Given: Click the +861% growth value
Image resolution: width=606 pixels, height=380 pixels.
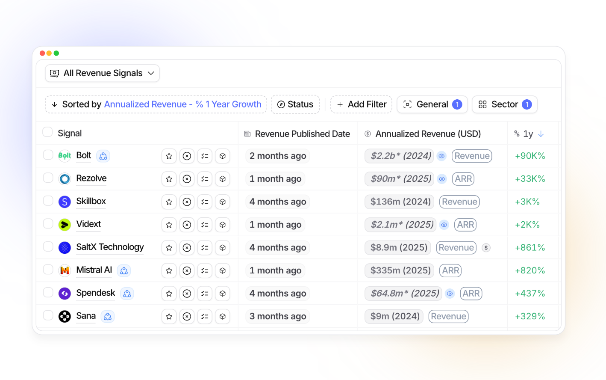Looking at the screenshot, I should (x=530, y=248).
